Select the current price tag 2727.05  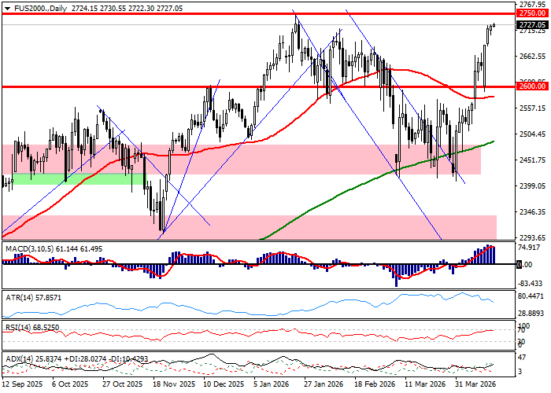[532, 24]
